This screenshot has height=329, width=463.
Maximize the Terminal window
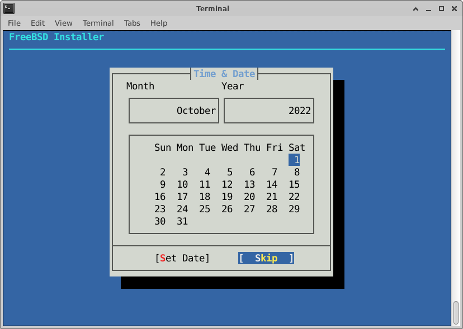coord(441,8)
